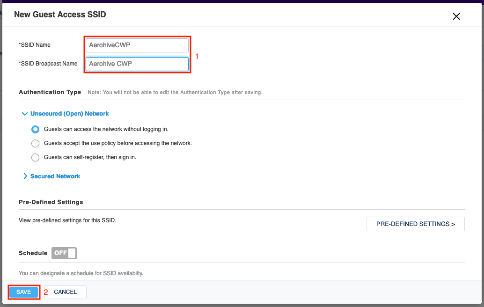Toggle the Schedule switch on
The width and height of the screenshot is (484, 307).
point(64,253)
